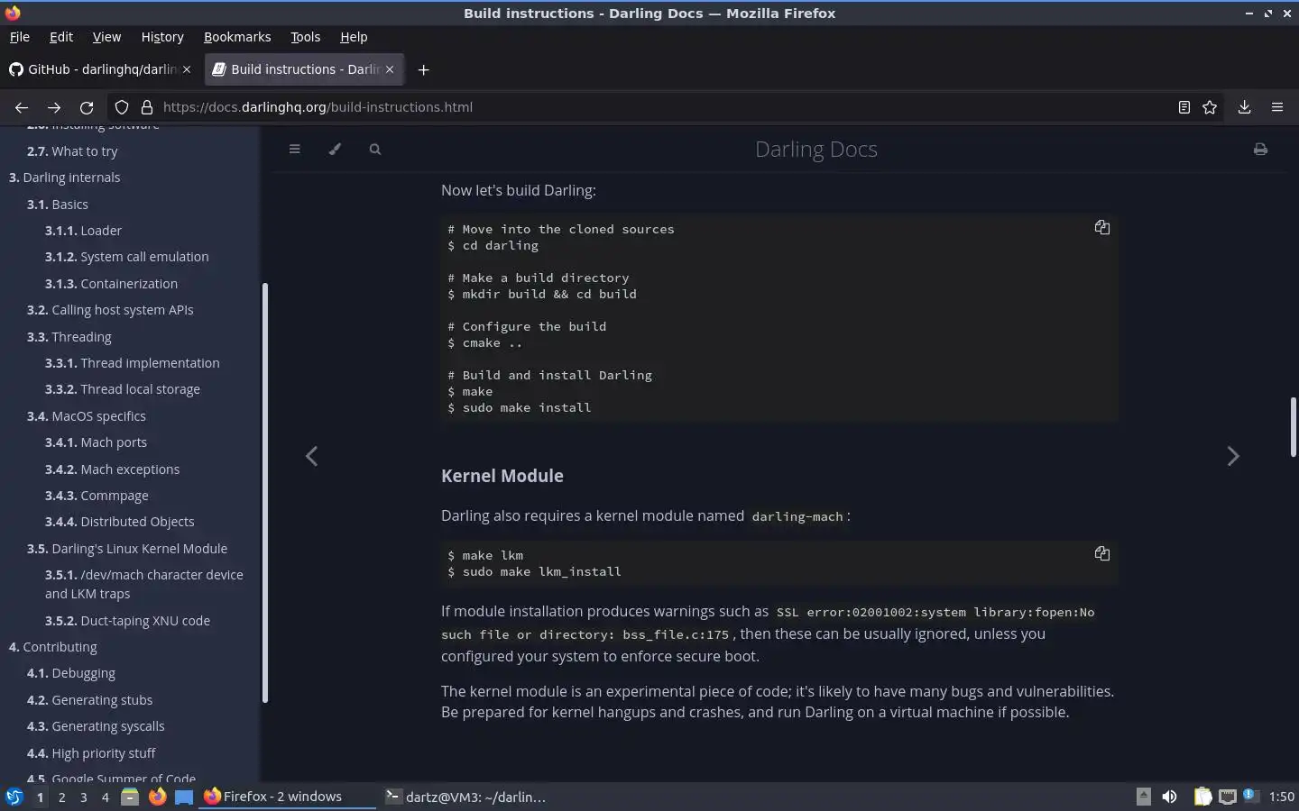The image size is (1299, 811).
Task: Open a new browser tab
Action: (x=423, y=69)
